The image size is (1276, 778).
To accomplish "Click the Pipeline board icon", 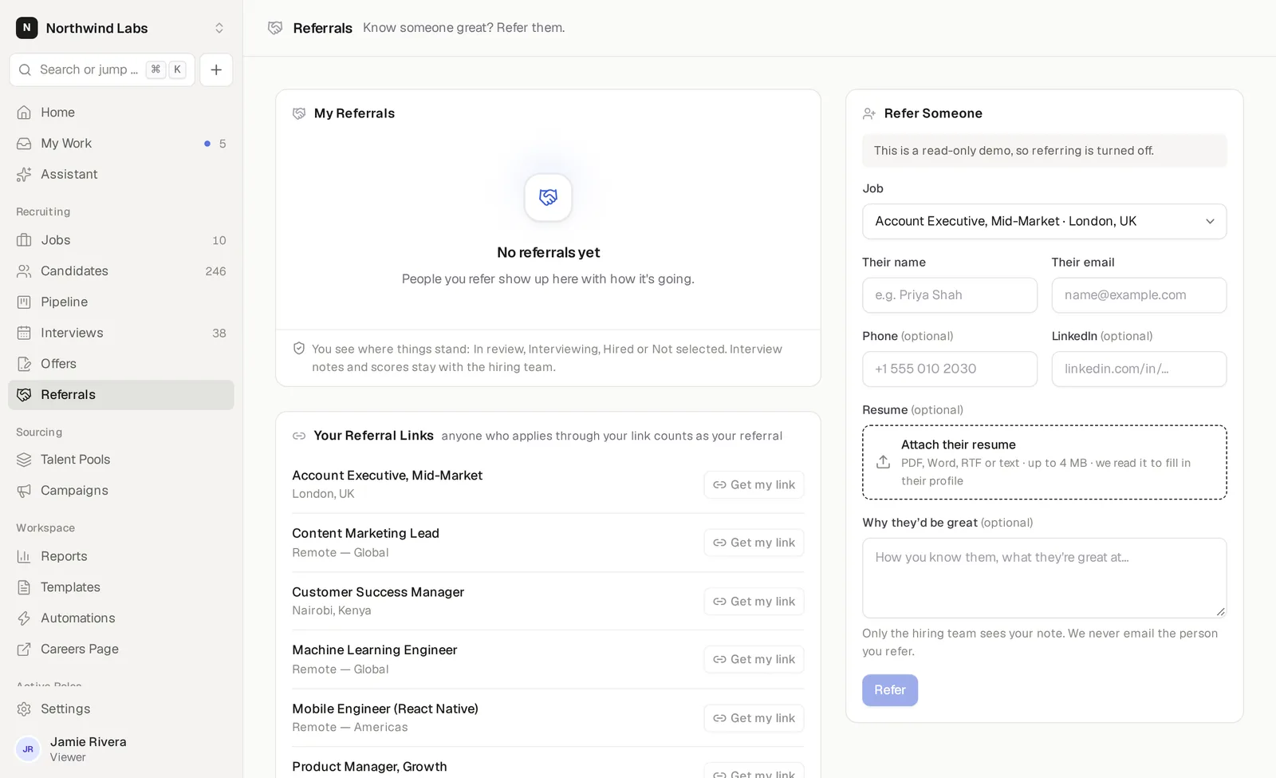I will tap(24, 302).
